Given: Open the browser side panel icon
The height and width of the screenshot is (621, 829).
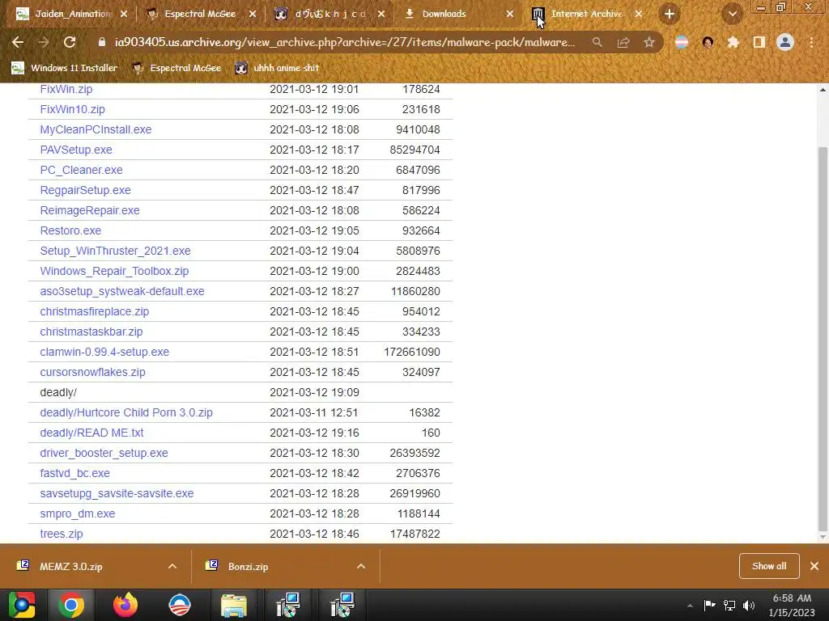Looking at the screenshot, I should [759, 42].
